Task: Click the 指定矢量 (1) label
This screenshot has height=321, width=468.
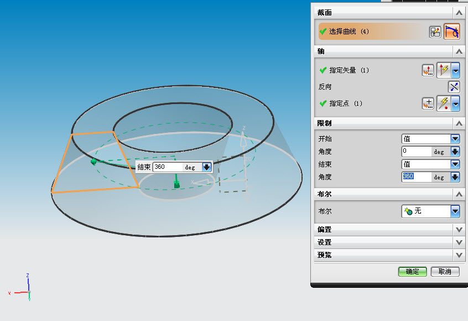Action: coord(349,70)
